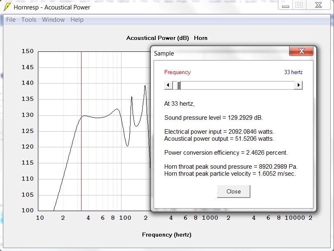
Task: Minimize the Hornresp window
Action: [285, 5]
